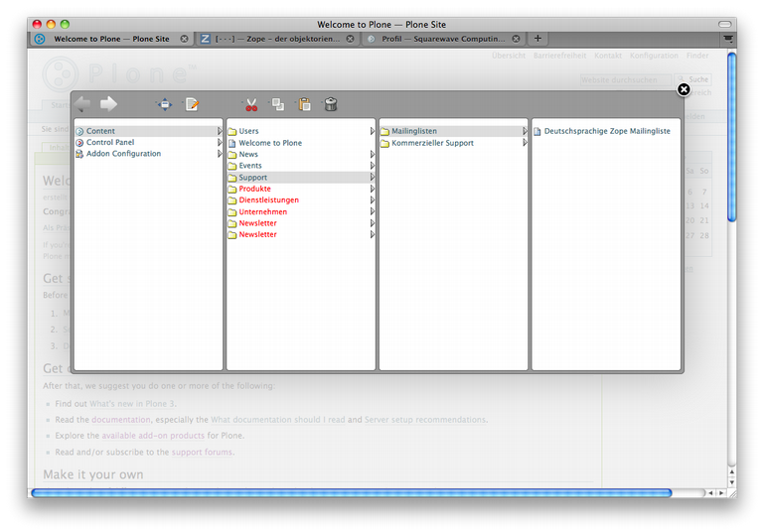Open a new browser tab with plus button
The height and width of the screenshot is (530, 763).
[x=537, y=39]
